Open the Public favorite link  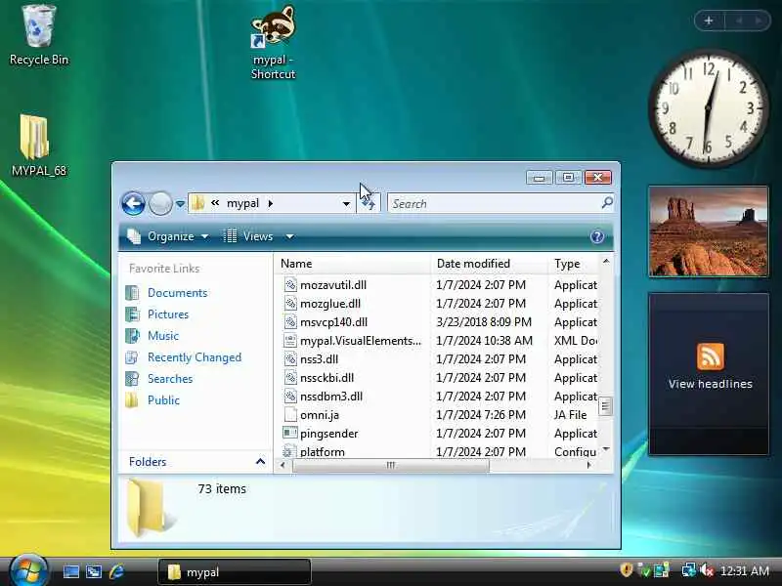[163, 400]
